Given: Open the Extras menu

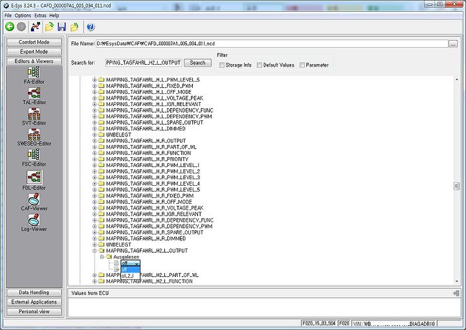Looking at the screenshot, I should (x=40, y=16).
